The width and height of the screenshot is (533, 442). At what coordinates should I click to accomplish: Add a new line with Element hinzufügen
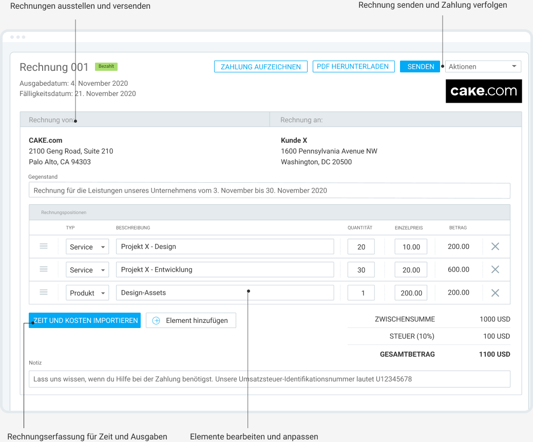pos(191,320)
